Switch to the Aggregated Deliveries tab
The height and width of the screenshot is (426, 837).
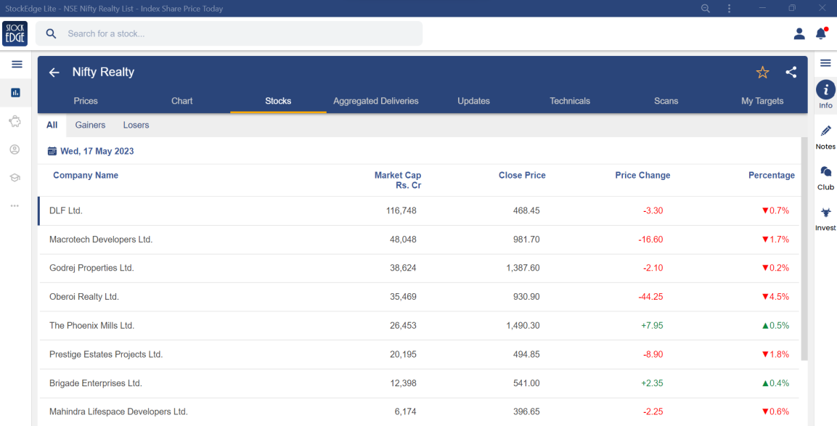[x=376, y=101]
